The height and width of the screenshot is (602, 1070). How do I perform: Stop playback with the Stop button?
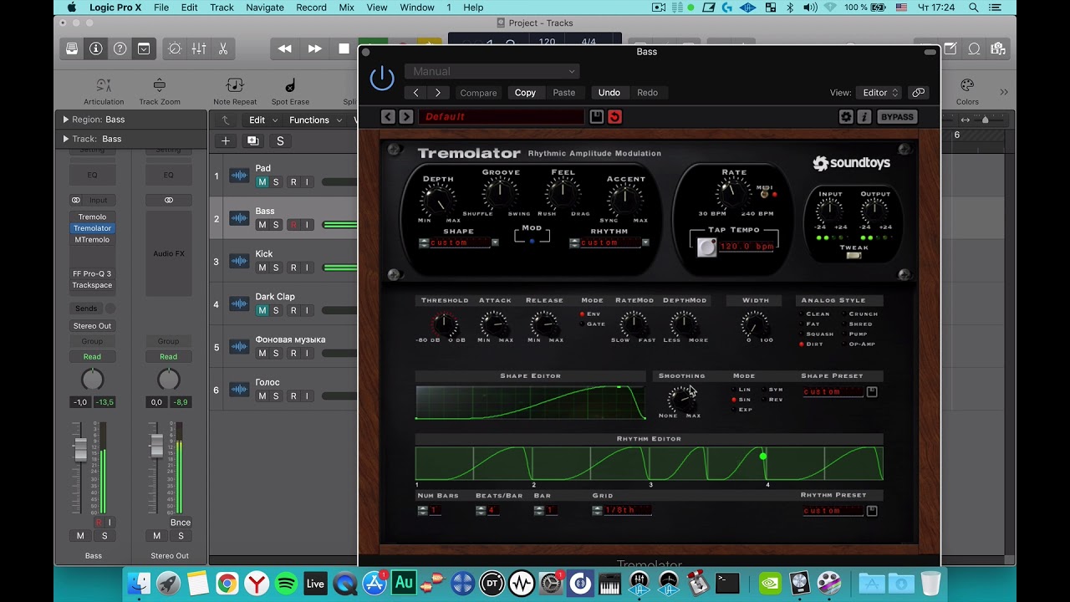click(x=344, y=48)
